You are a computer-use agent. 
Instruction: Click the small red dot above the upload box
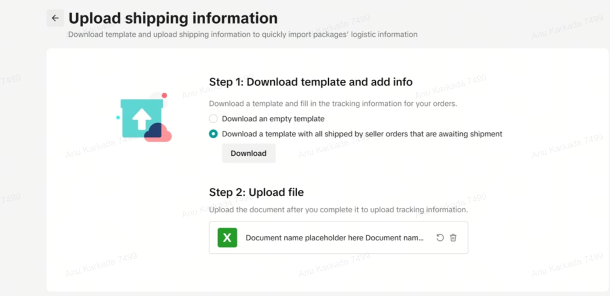164,96
